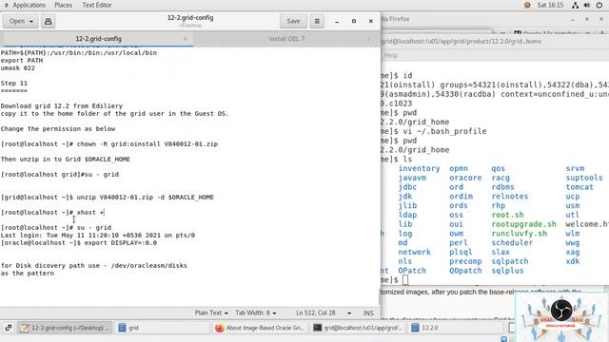Viewport: 609px width, 342px height.
Task: Click the show desktop taskbar icon
Action: [x=9, y=328]
